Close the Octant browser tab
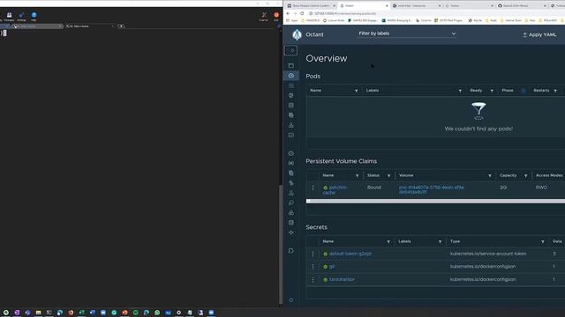565x317 pixels. 387,6
